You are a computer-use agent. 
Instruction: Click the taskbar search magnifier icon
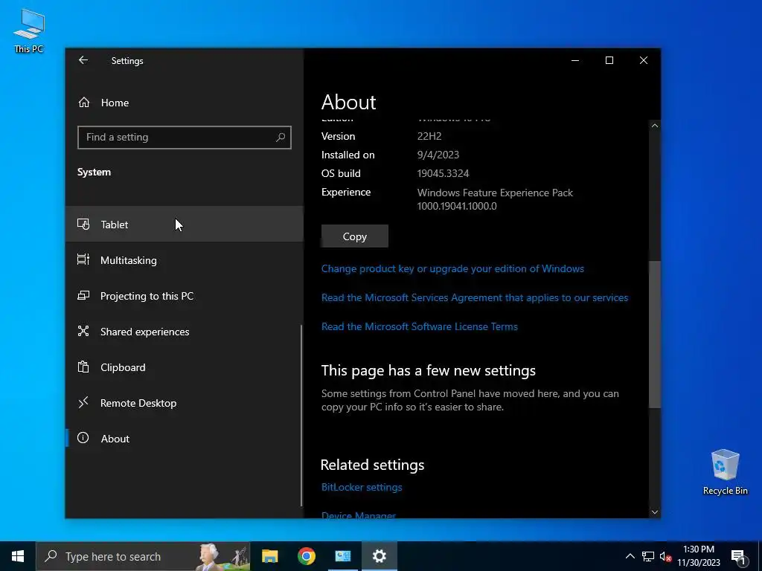[x=51, y=556]
